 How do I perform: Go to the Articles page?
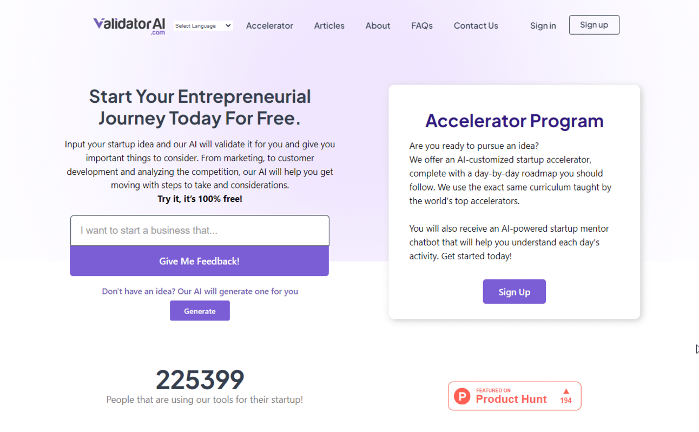329,25
